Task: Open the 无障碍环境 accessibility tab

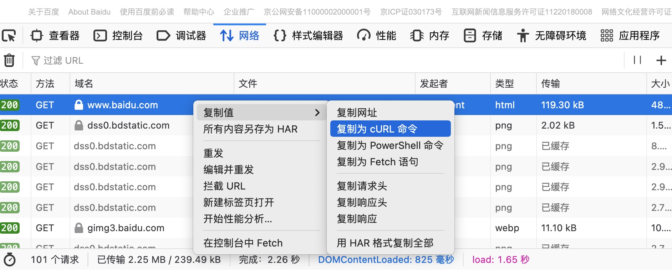Action: (551, 36)
